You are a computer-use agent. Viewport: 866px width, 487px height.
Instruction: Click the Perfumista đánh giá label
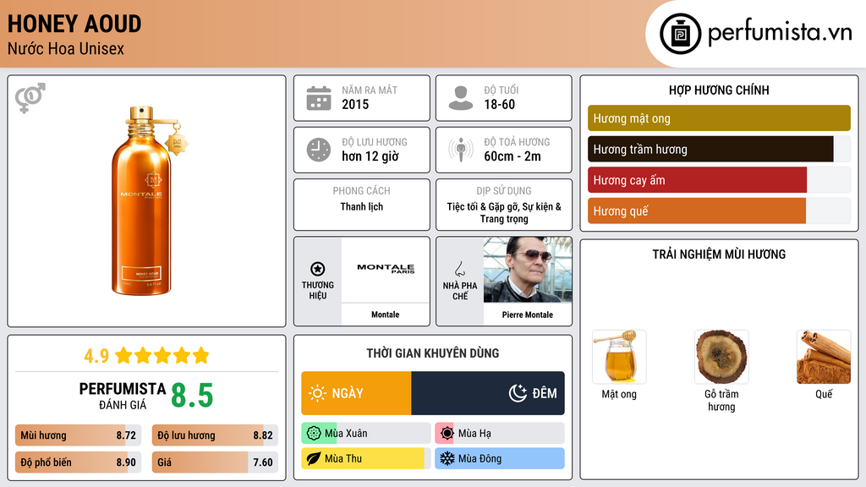click(123, 396)
